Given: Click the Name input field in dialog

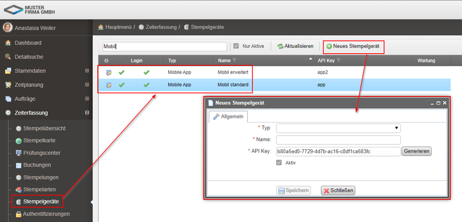Looking at the screenshot, I should click(x=338, y=140).
